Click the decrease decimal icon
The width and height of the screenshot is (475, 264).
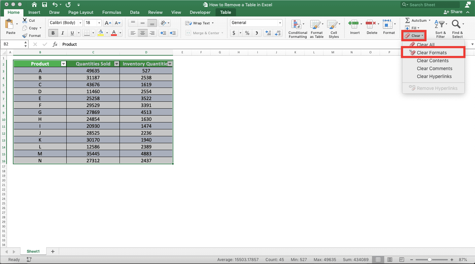(x=278, y=33)
